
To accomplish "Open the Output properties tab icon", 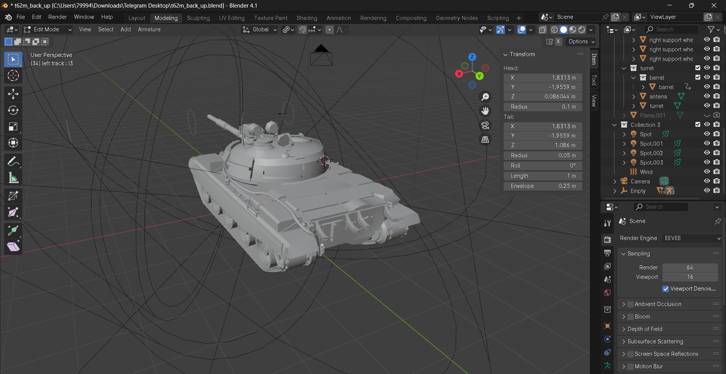I will coord(608,253).
